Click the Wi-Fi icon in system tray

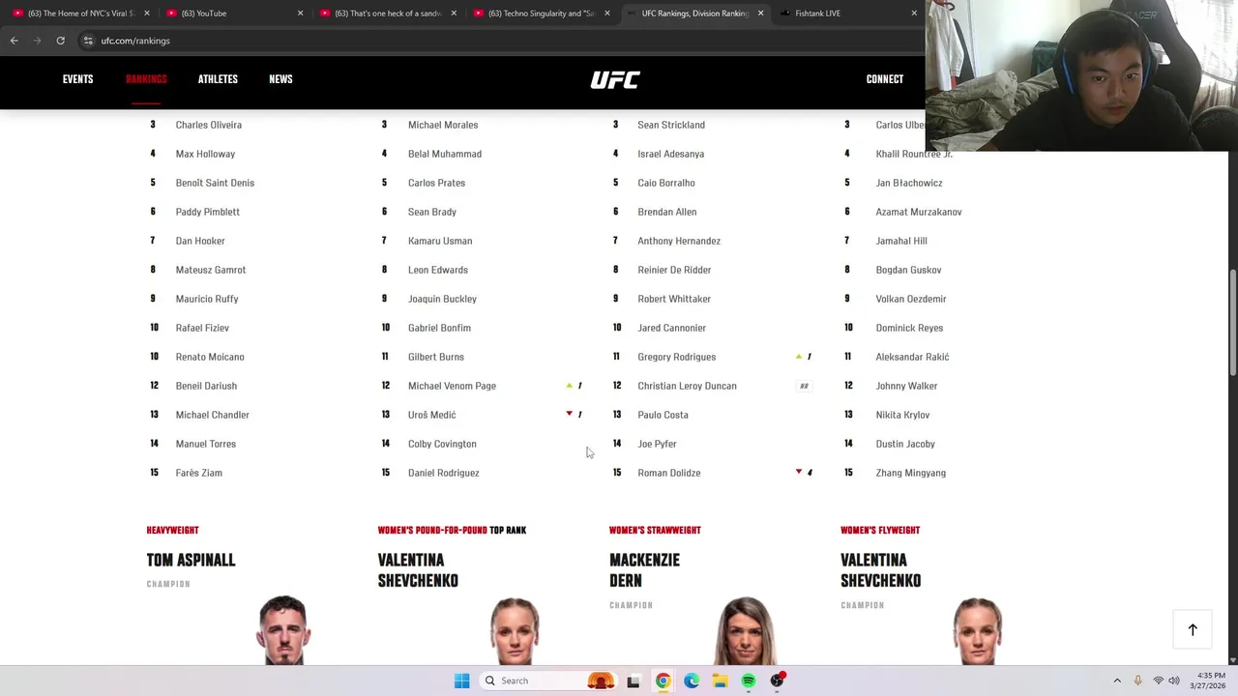click(x=1158, y=681)
